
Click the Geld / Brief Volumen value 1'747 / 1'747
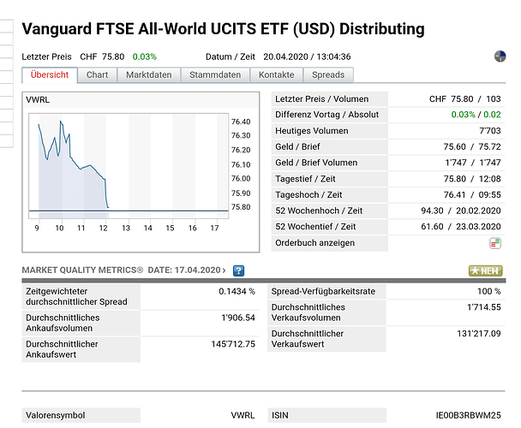click(x=473, y=163)
